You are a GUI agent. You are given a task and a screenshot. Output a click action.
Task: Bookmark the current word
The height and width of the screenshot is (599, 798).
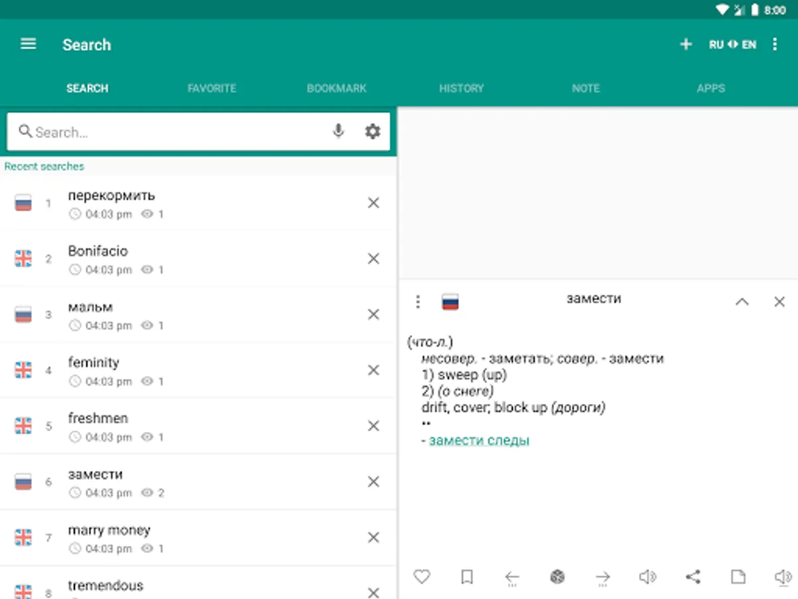467,577
